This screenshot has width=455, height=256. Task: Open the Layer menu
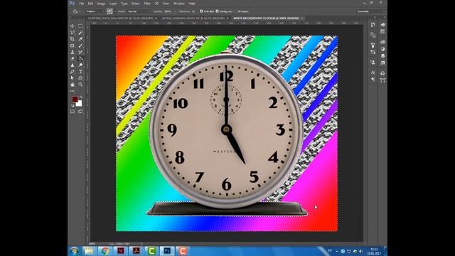tap(113, 4)
